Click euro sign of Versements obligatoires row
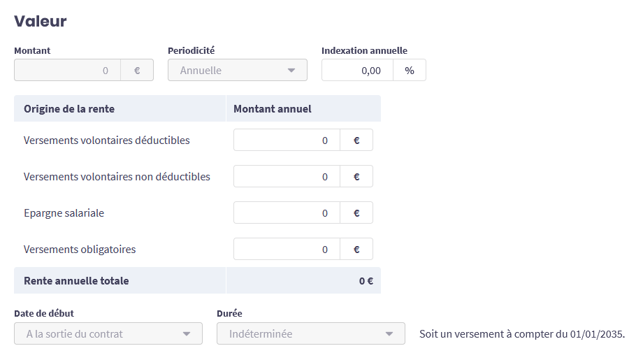 [x=356, y=249]
